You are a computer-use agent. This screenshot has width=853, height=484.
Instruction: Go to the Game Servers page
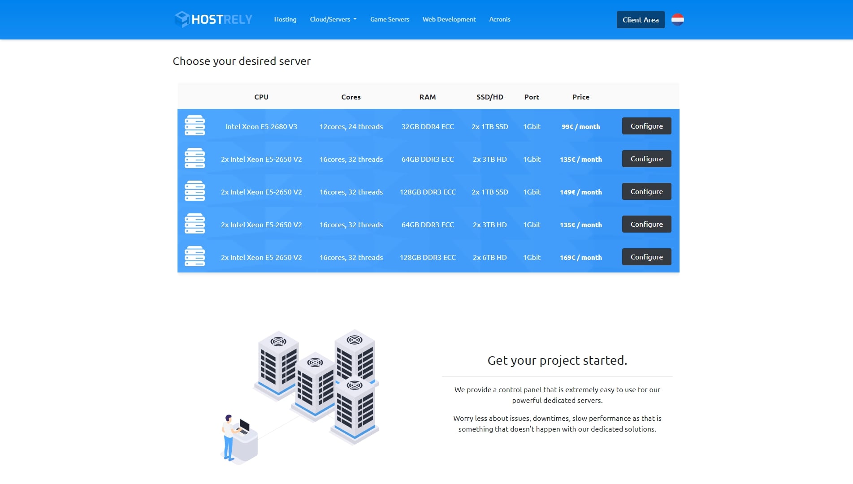(x=390, y=19)
